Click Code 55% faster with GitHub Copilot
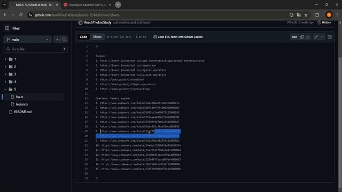This screenshot has width=342, height=192. click(x=178, y=37)
